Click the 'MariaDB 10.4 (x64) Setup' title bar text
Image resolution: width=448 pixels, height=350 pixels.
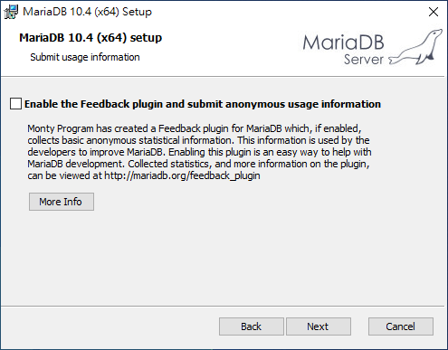[87, 12]
